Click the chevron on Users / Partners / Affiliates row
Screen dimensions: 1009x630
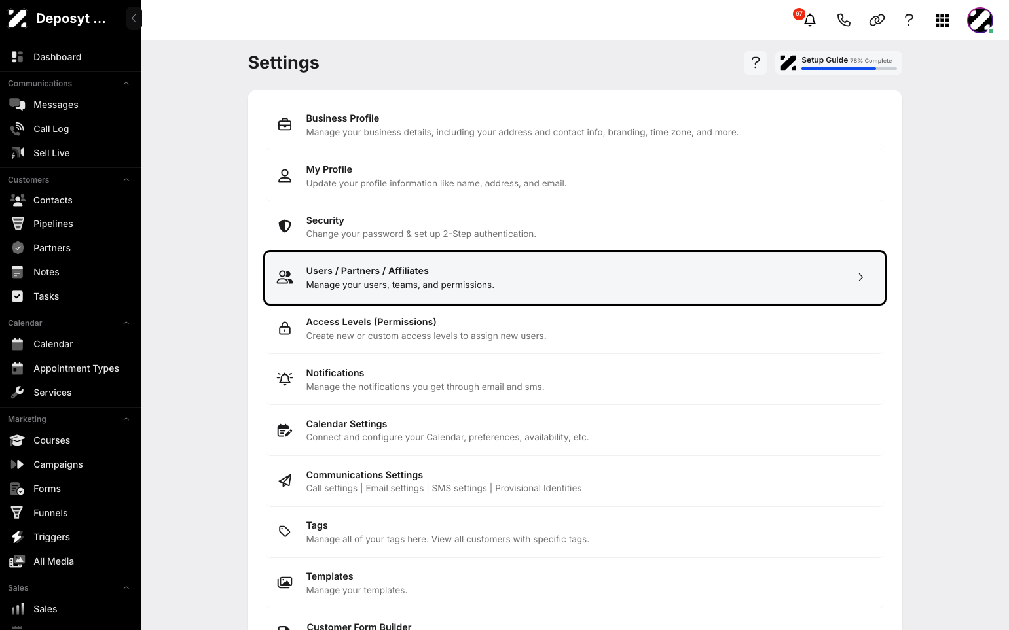tap(861, 277)
